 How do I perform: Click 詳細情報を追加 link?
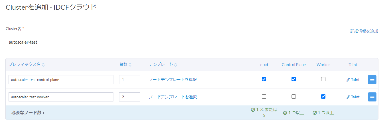[364, 31]
